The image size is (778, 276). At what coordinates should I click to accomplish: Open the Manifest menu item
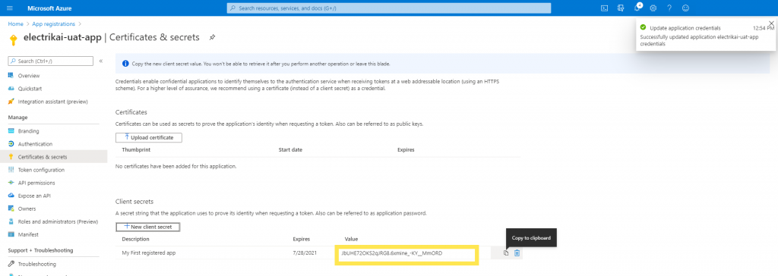[x=28, y=234]
